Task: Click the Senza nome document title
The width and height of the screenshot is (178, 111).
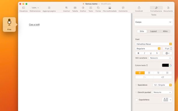Action: click(91, 4)
